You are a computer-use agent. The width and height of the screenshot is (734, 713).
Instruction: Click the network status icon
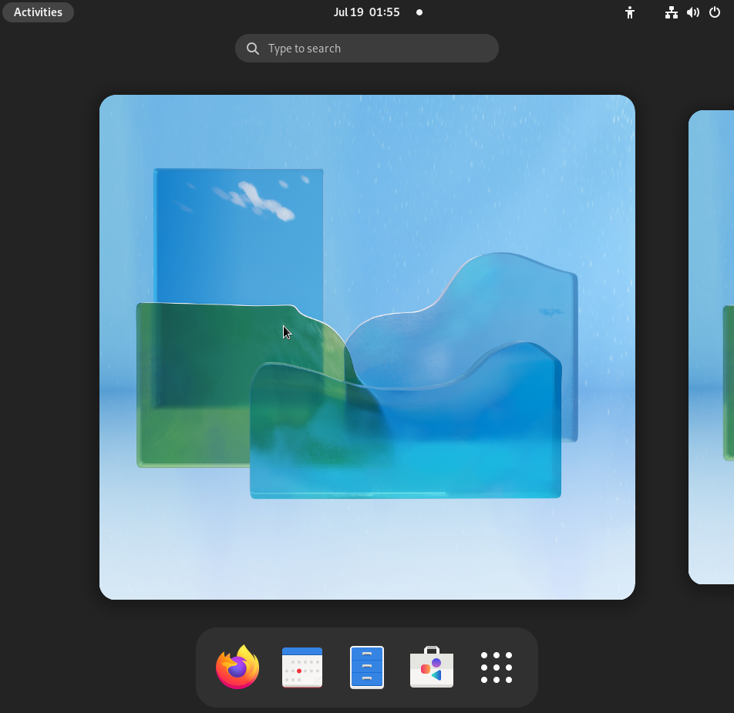[x=672, y=12]
